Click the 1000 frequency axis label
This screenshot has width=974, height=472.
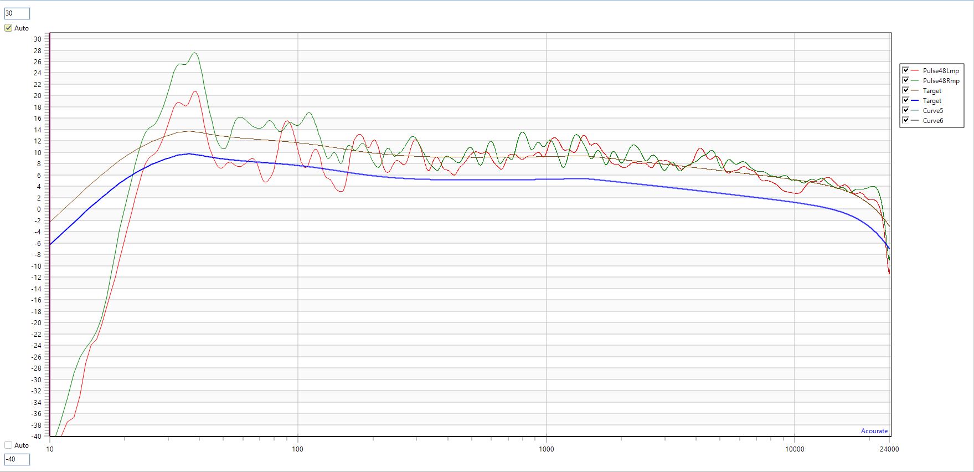coord(547,449)
